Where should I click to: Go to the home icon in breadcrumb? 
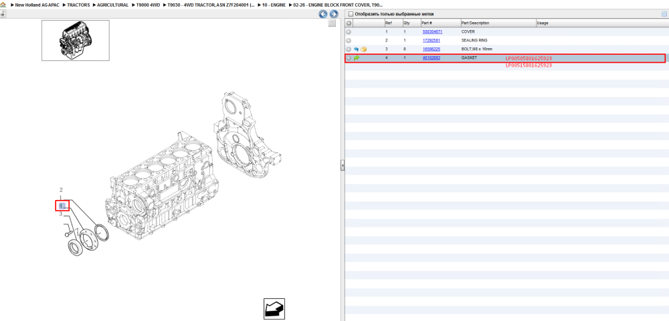click(x=3, y=5)
